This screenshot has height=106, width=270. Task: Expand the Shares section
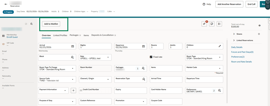(x=234, y=34)
